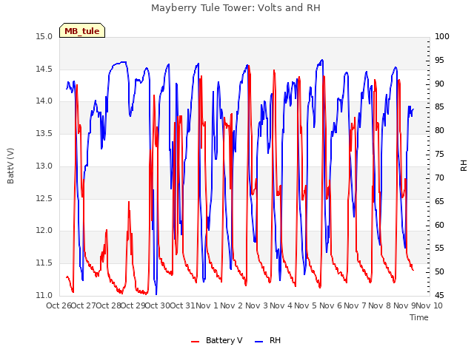Click the Time axis label
The image size is (474, 355).
click(419, 317)
